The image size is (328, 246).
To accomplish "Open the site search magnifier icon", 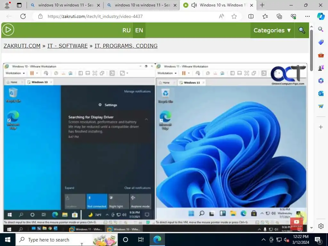I will click(x=302, y=30).
